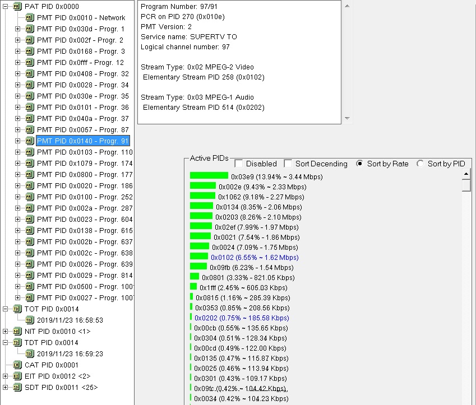This screenshot has width=476, height=405.
Task: Click the green rate bar for 0x1062
Action: 202,195
